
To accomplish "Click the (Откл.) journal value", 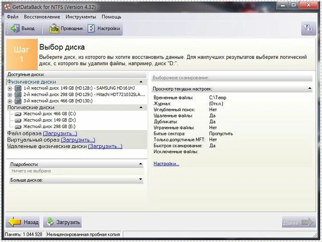I will click(216, 104).
